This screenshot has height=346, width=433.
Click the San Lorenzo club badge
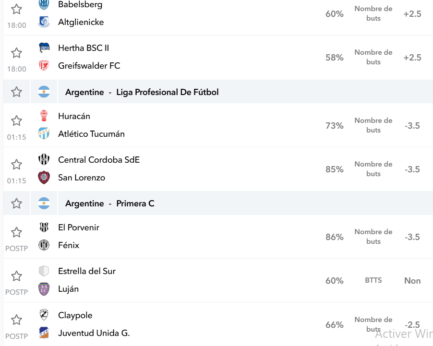[44, 177]
